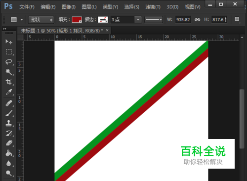Open the stroke color swatch

[x=103, y=20]
